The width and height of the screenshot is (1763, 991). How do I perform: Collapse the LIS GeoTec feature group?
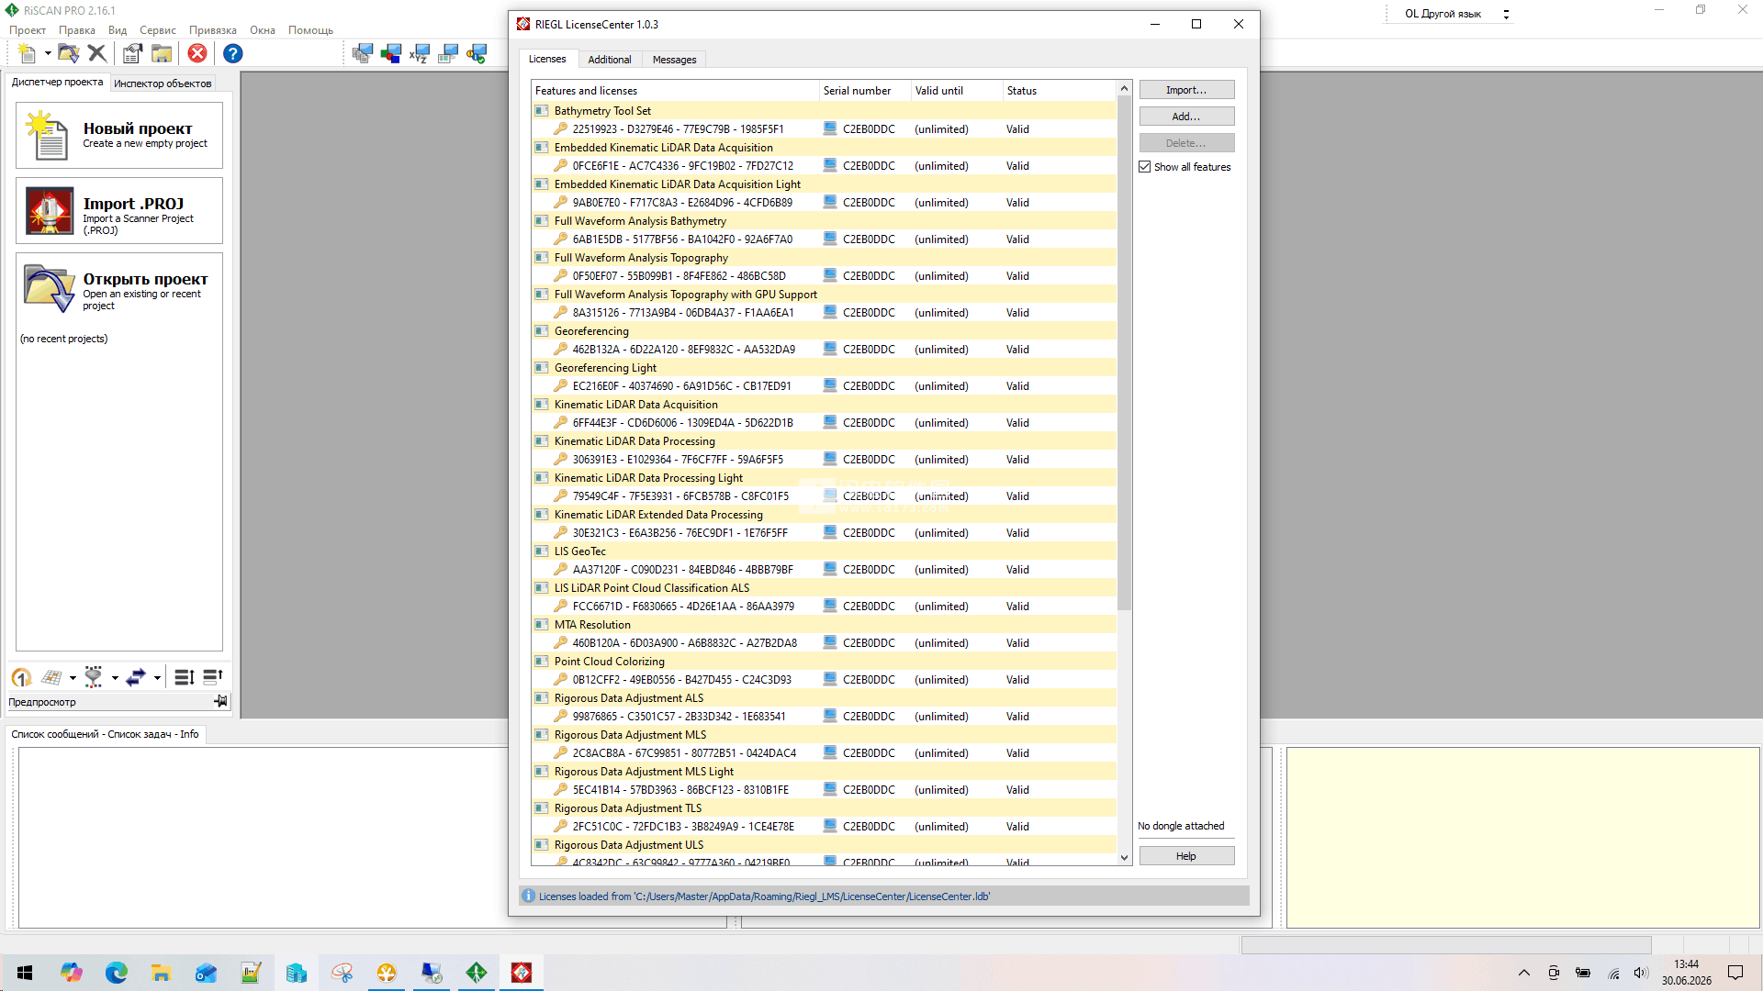click(541, 551)
